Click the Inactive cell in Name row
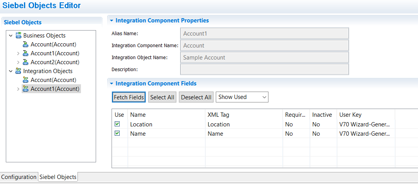This screenshot has width=418, height=184. 323,133
